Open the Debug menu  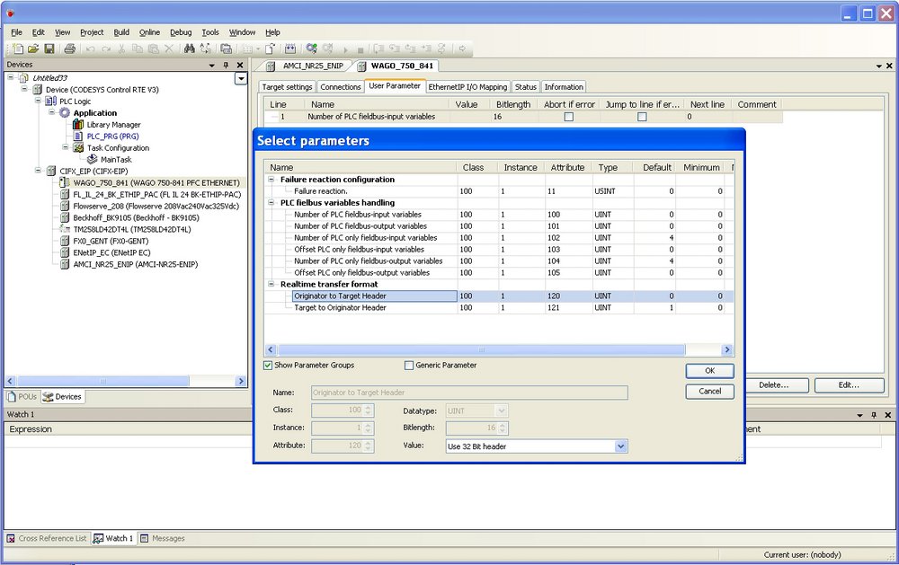(181, 32)
